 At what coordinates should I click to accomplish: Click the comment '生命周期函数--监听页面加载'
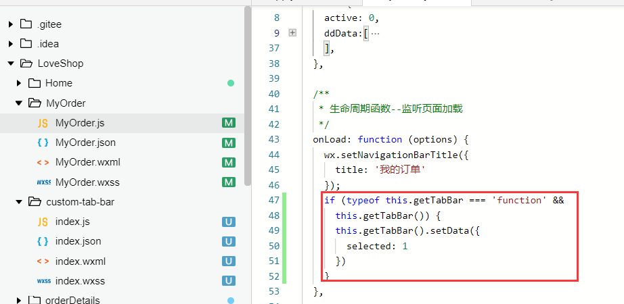396,109
